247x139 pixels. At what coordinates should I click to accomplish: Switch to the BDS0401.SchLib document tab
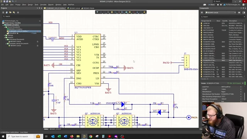tap(74, 8)
